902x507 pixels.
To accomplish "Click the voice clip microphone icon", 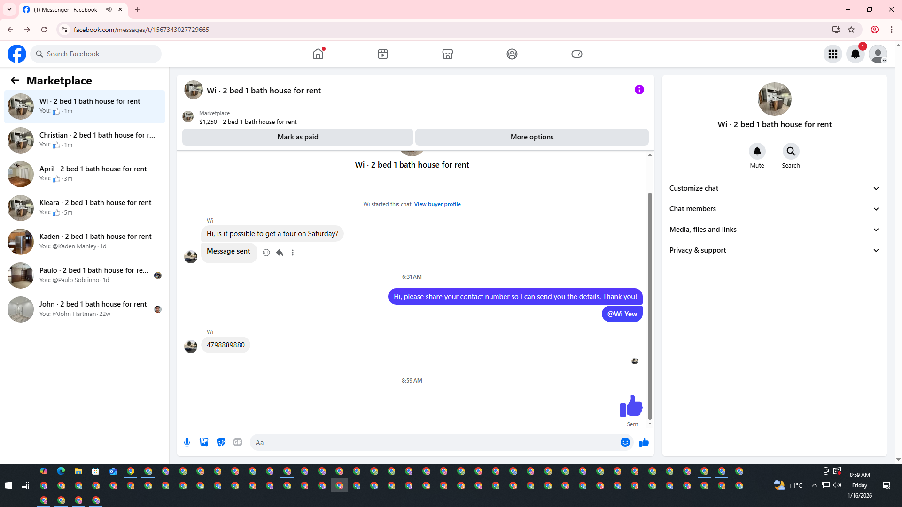I will tap(187, 442).
